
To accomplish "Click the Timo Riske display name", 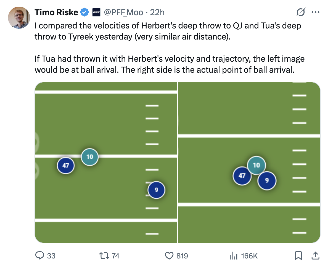I will point(56,12).
